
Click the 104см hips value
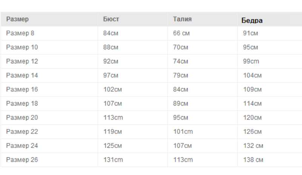click(252, 75)
